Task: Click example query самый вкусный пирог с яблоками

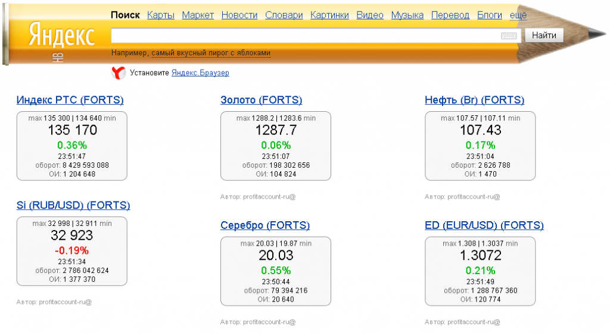Action: click(x=211, y=53)
